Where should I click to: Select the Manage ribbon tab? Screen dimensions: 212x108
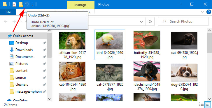pos(80,5)
